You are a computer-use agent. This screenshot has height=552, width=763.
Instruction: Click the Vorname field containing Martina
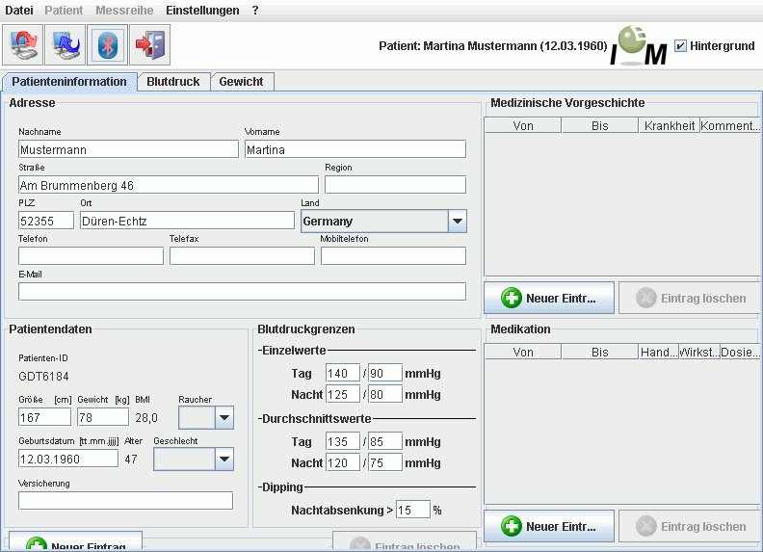[x=355, y=149]
